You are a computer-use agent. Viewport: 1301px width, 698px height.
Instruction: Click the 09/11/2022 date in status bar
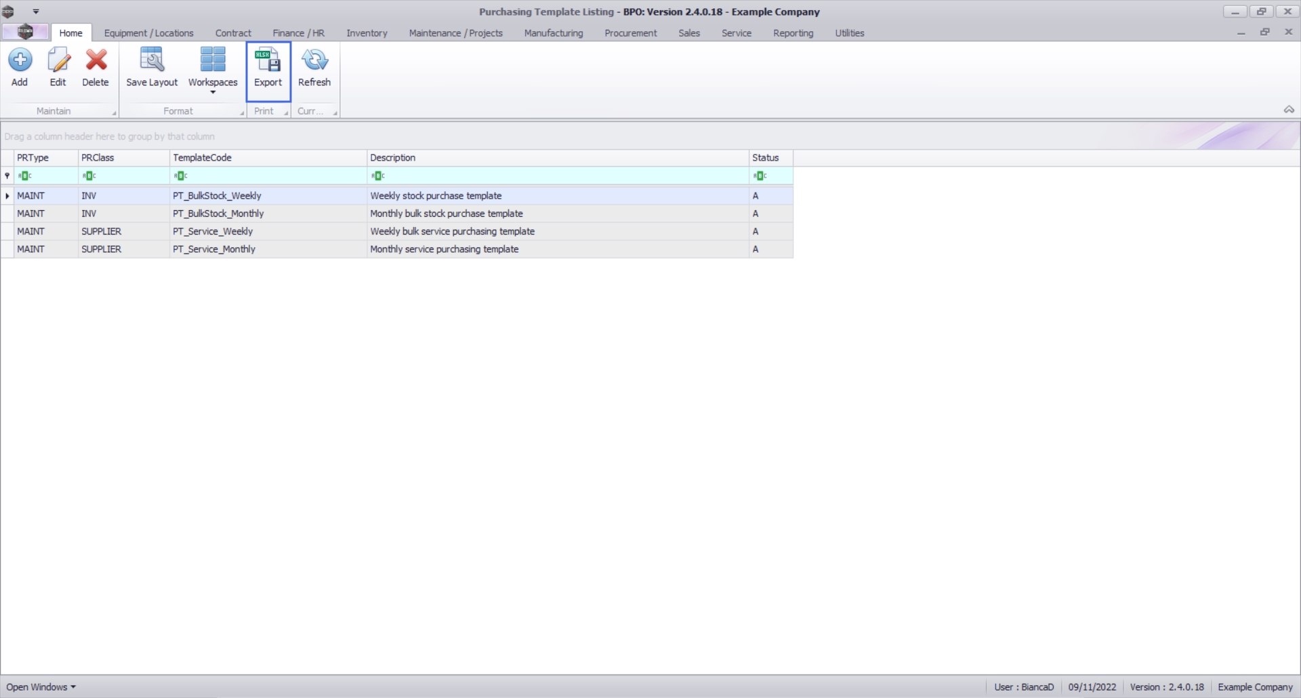pyautogui.click(x=1092, y=687)
